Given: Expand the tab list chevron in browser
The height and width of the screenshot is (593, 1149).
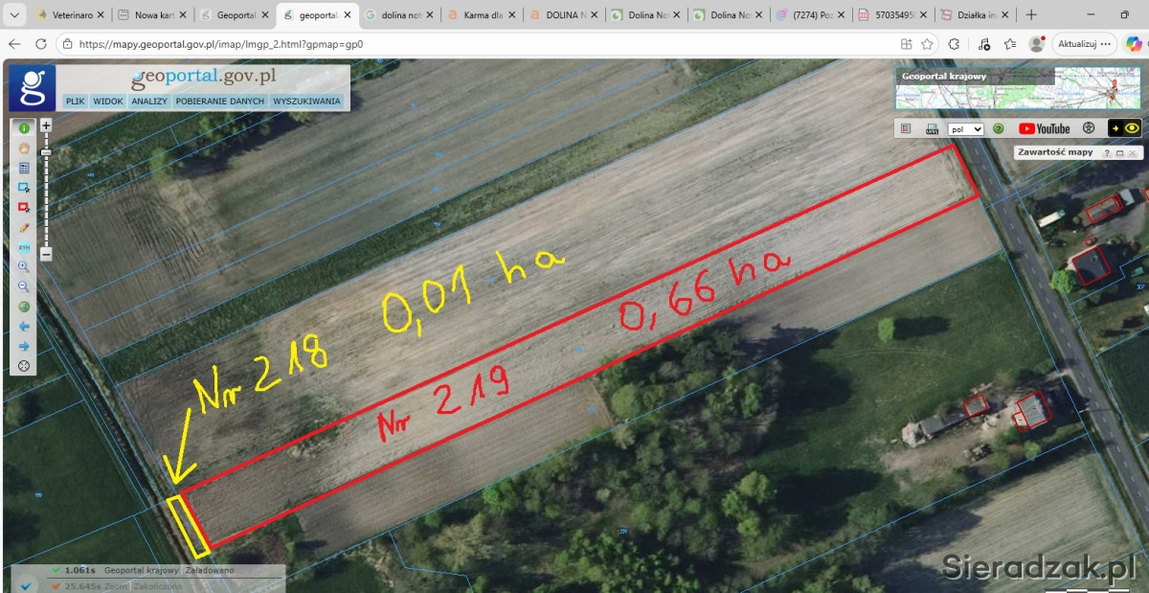Looking at the screenshot, I should pos(14,15).
